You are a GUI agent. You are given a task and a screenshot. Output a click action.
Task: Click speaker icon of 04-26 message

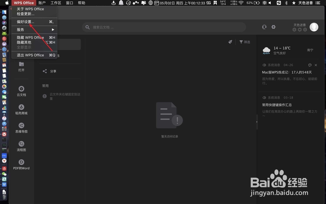click(x=264, y=65)
